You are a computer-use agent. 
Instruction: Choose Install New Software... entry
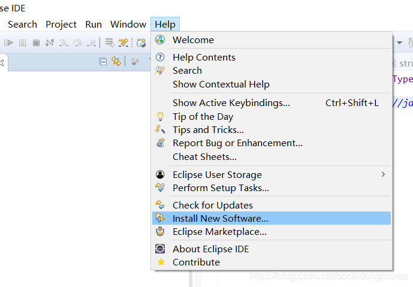coord(272,218)
